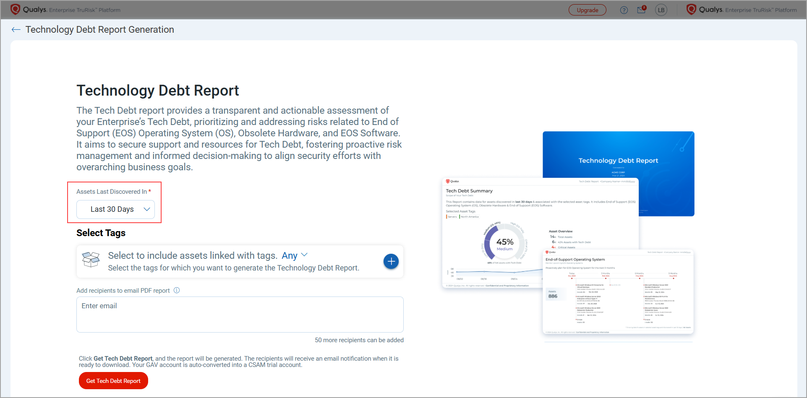Click the Enter email recipients field

[240, 315]
